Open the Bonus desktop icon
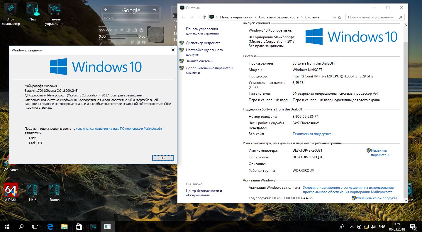Screen dimensions: 422x232 click(55, 192)
